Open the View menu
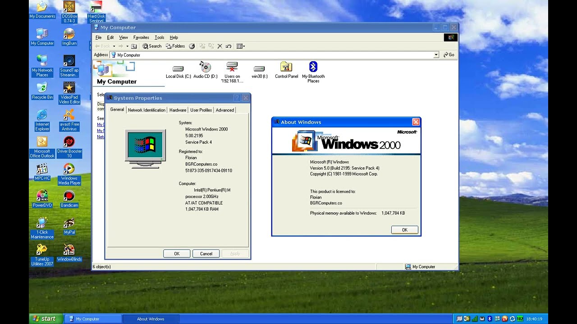Image resolution: width=577 pixels, height=324 pixels. (x=124, y=37)
